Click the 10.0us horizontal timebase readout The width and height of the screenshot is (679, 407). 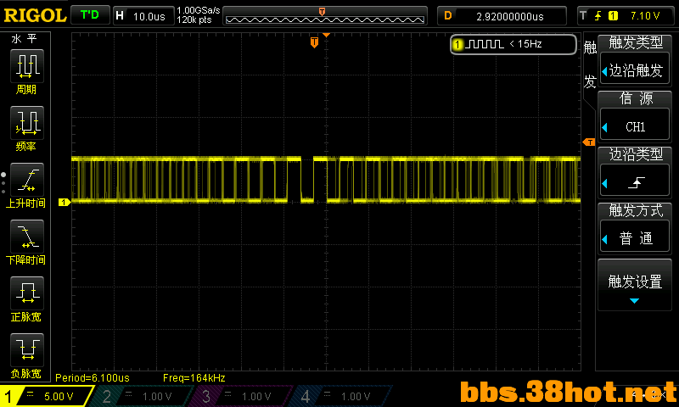click(149, 16)
